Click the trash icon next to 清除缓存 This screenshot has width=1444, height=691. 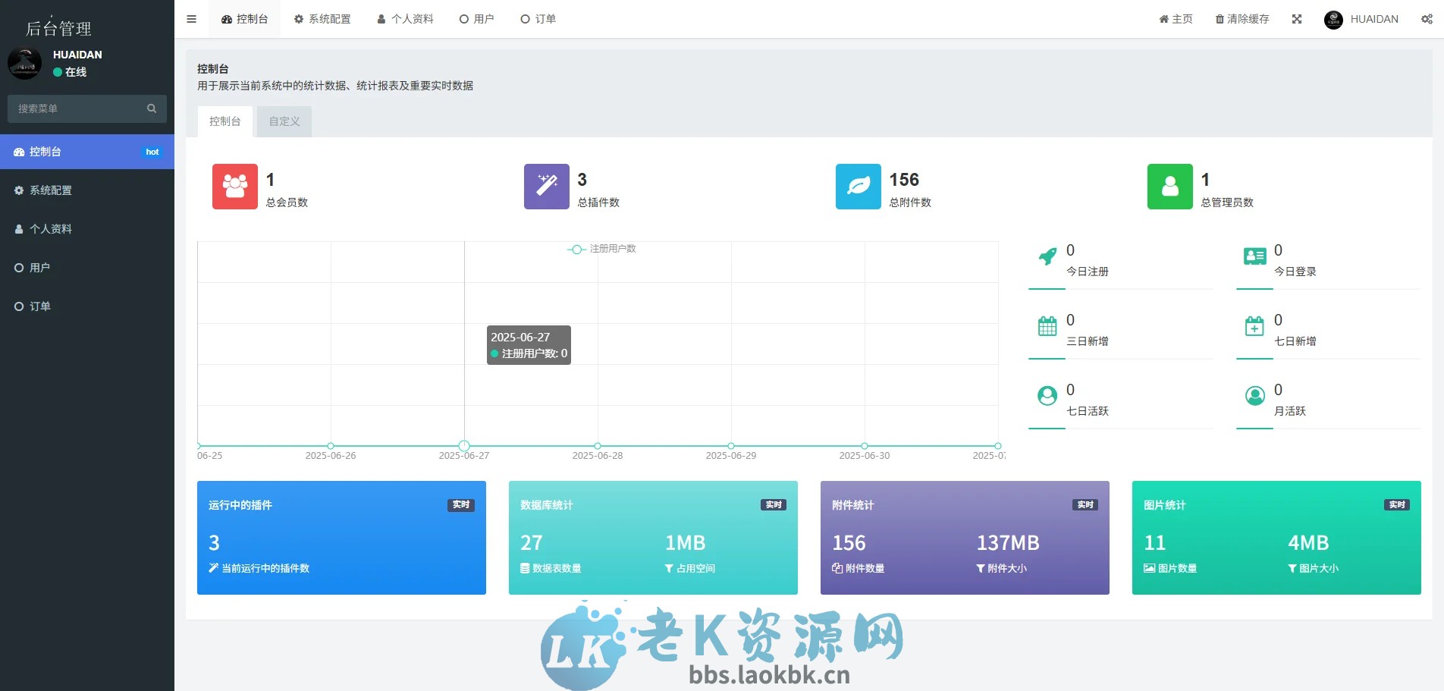click(x=1218, y=18)
